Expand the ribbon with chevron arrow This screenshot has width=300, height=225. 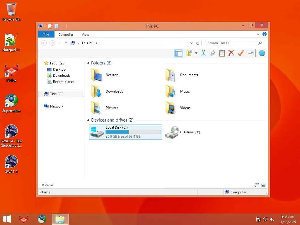click(258, 34)
